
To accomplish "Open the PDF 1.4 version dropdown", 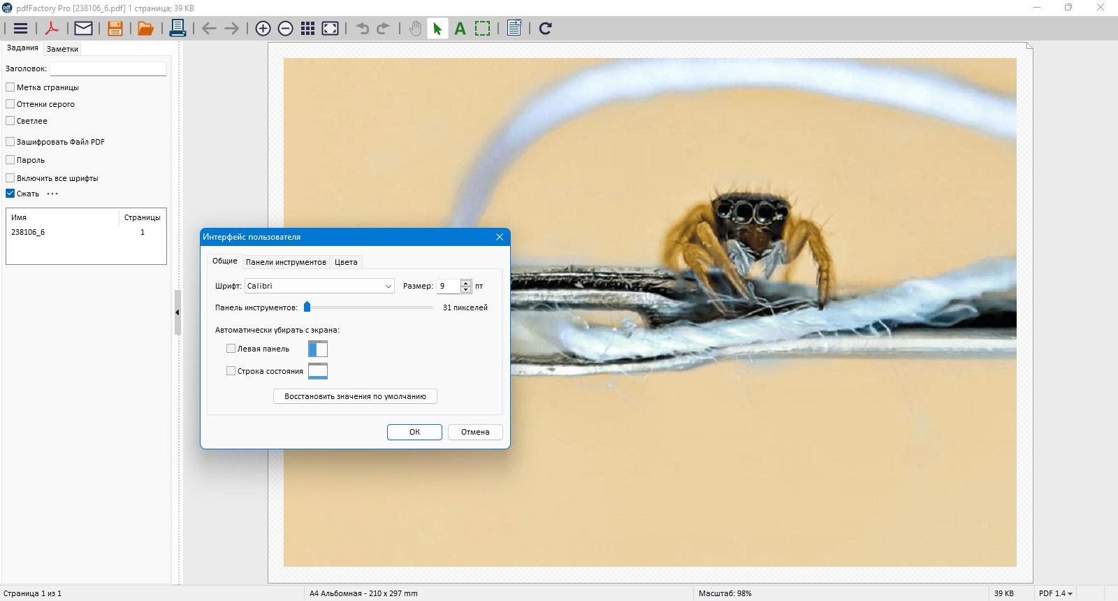I will (x=1055, y=593).
